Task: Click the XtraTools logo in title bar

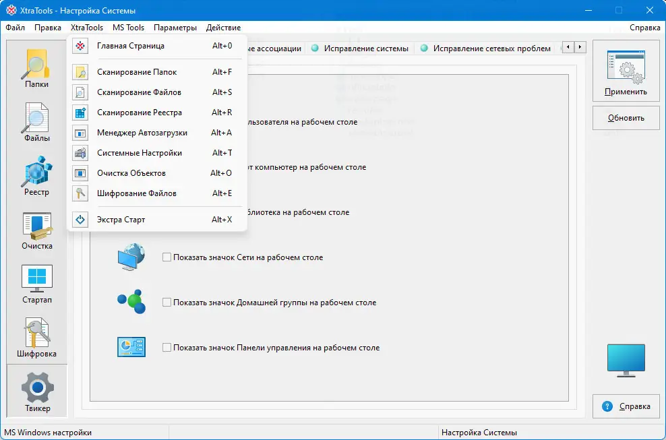Action: (x=11, y=10)
